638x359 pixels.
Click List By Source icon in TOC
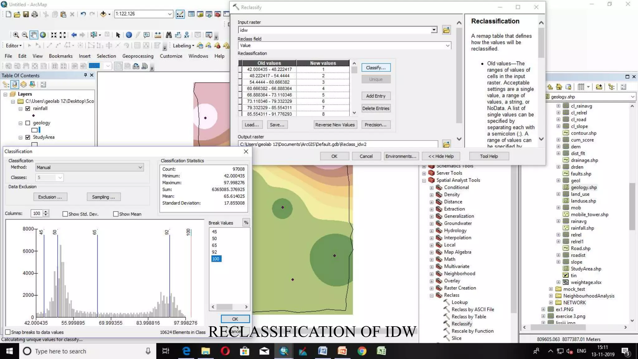(x=14, y=84)
